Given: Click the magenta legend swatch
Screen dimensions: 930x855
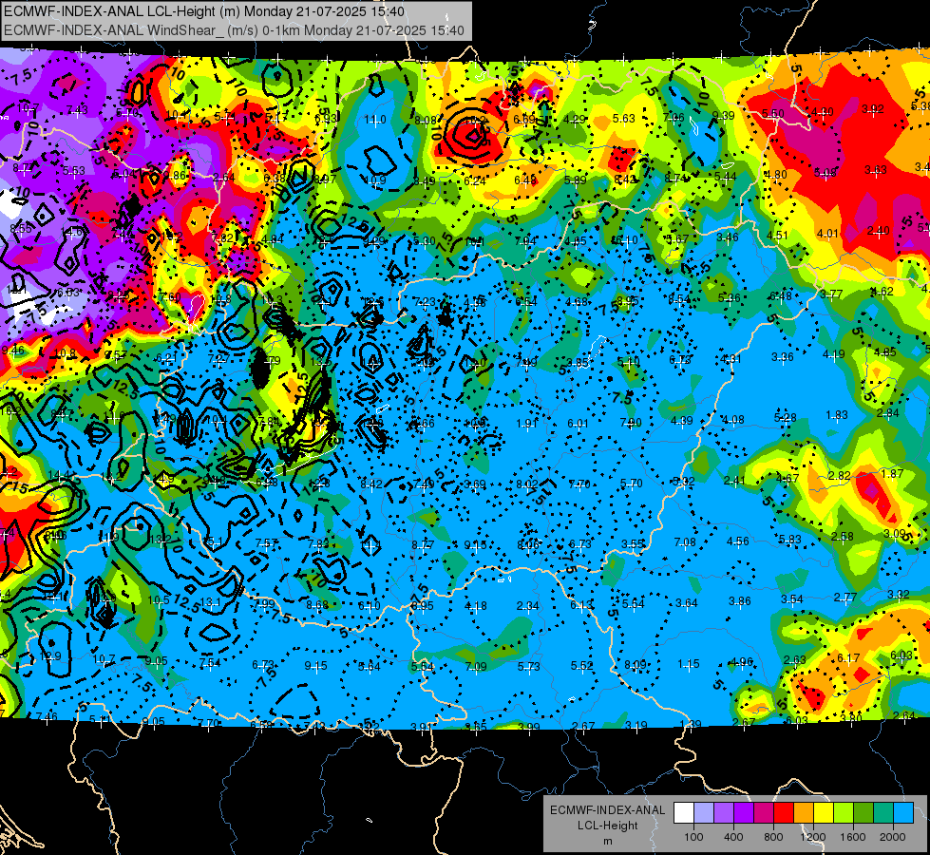Looking at the screenshot, I should [764, 813].
